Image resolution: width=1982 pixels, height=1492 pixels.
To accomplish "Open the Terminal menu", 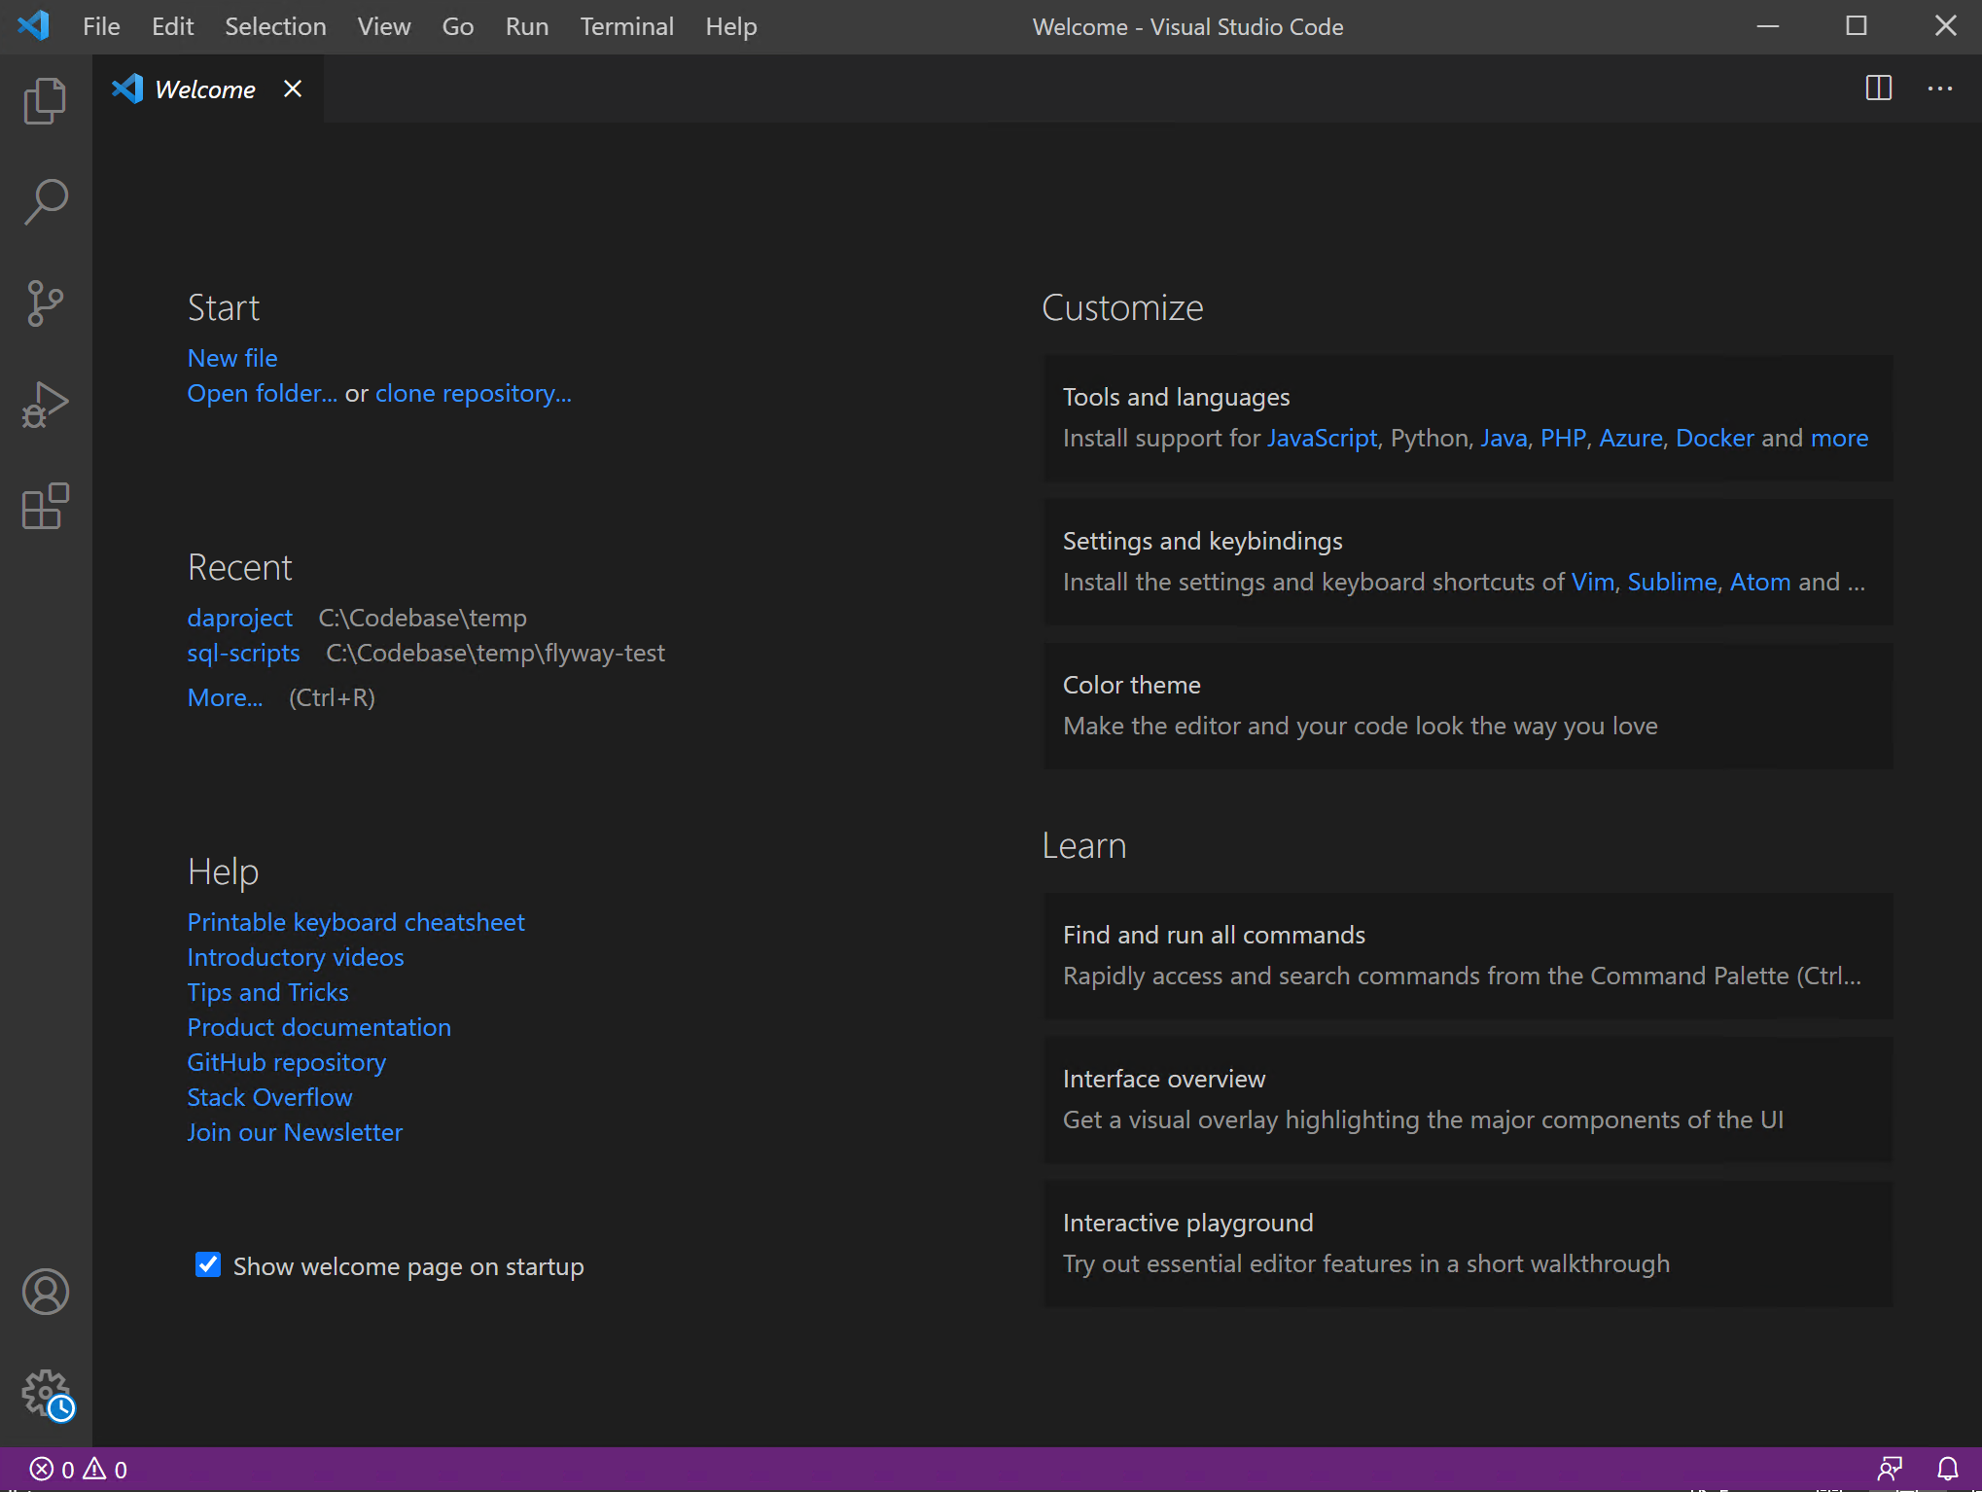I will coord(626,26).
